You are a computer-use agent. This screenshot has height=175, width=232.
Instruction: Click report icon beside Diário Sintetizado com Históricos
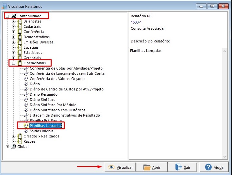tap(26, 110)
